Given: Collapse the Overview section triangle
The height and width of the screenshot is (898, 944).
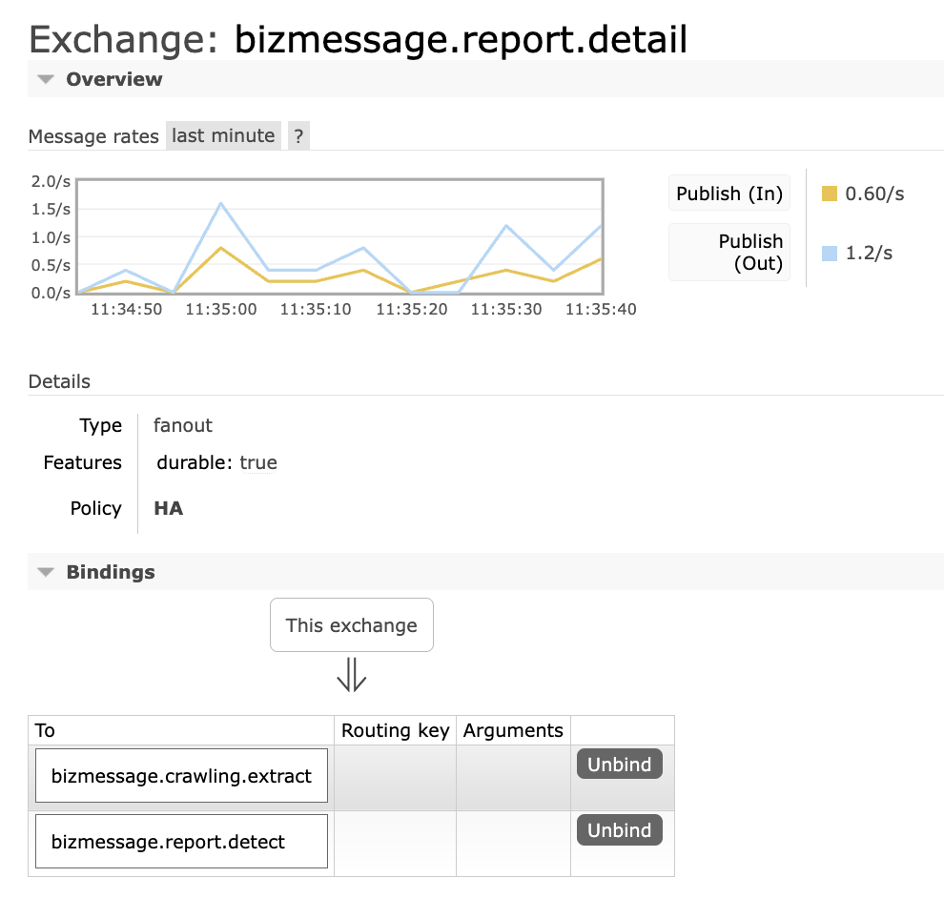Looking at the screenshot, I should pyautogui.click(x=45, y=79).
